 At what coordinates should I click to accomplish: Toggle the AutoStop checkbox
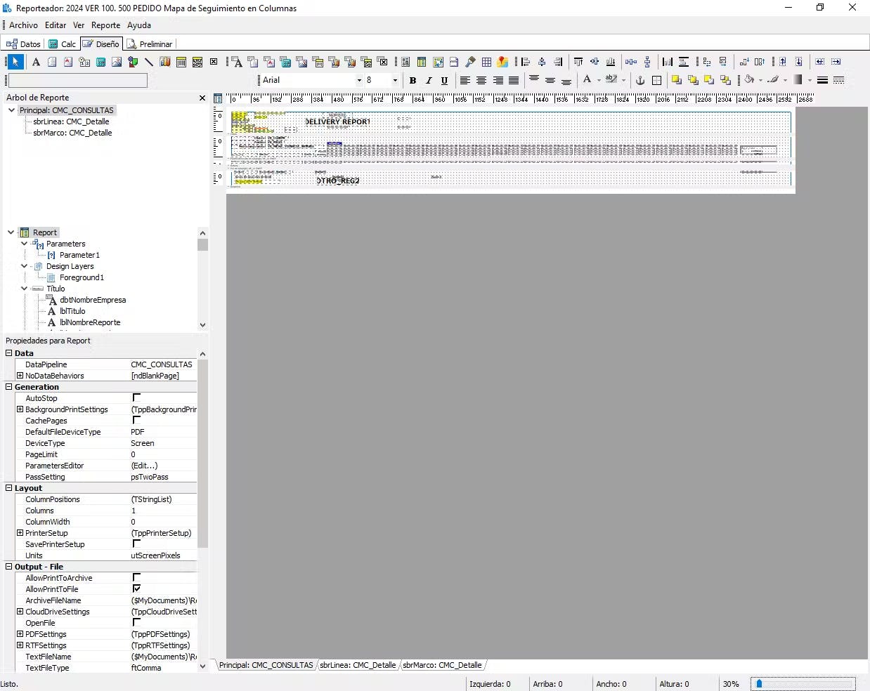click(x=136, y=398)
